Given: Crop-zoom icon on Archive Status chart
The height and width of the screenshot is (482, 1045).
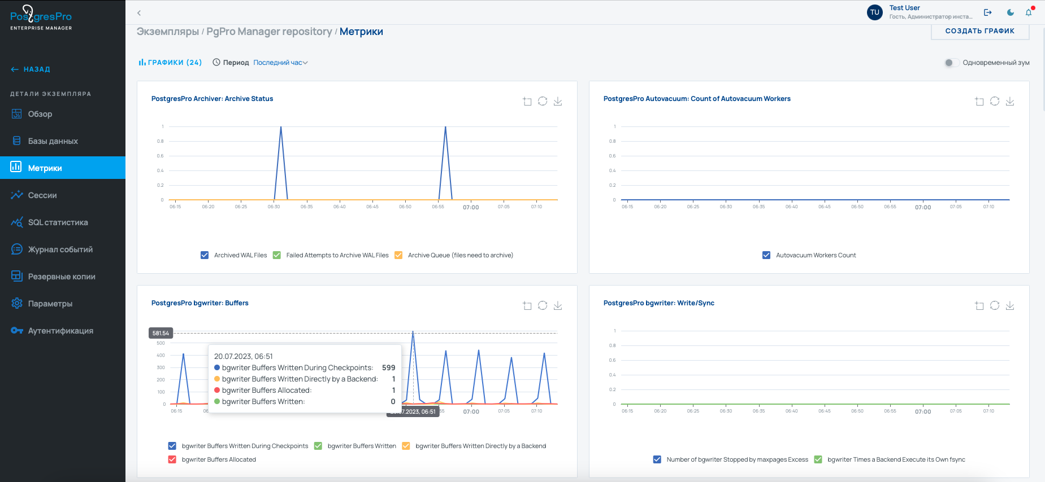Looking at the screenshot, I should tap(527, 101).
